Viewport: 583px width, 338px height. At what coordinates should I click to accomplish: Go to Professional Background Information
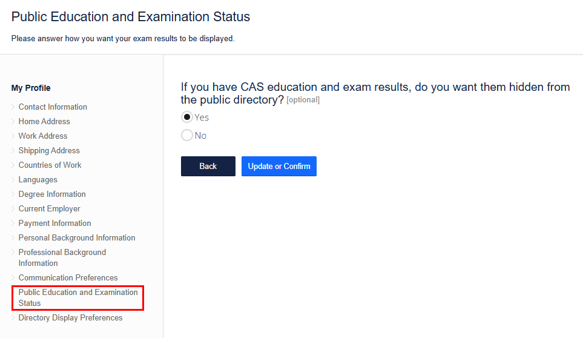pyautogui.click(x=62, y=258)
